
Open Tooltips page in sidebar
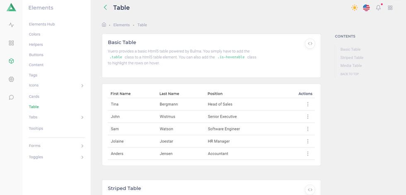point(36,128)
